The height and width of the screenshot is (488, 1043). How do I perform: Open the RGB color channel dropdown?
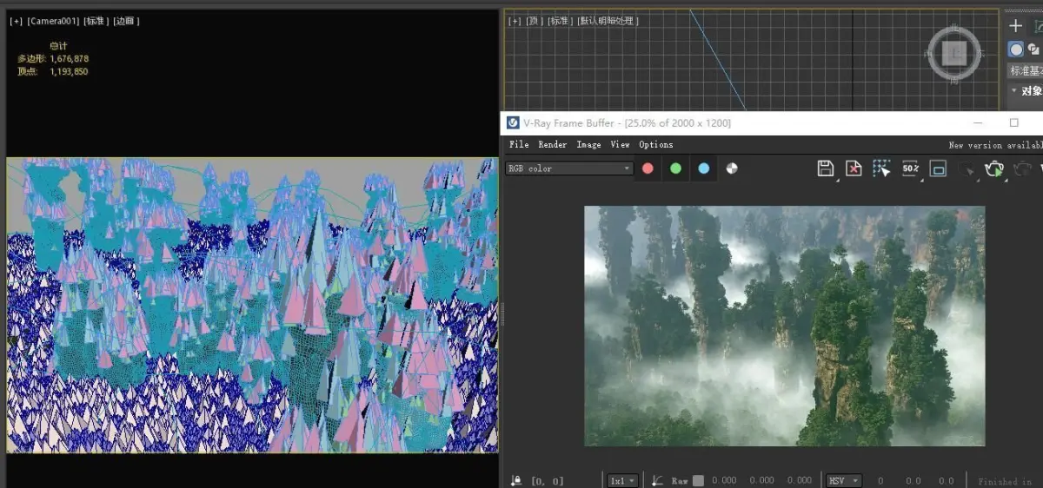569,168
